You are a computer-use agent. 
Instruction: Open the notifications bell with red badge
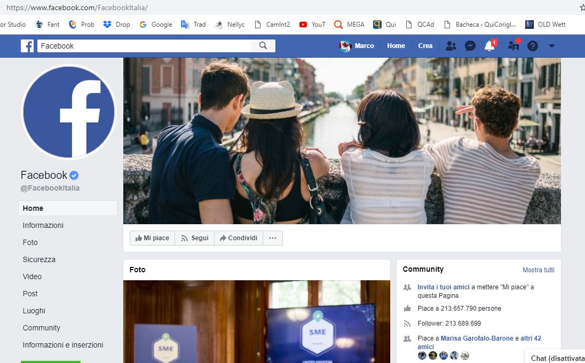click(x=490, y=46)
